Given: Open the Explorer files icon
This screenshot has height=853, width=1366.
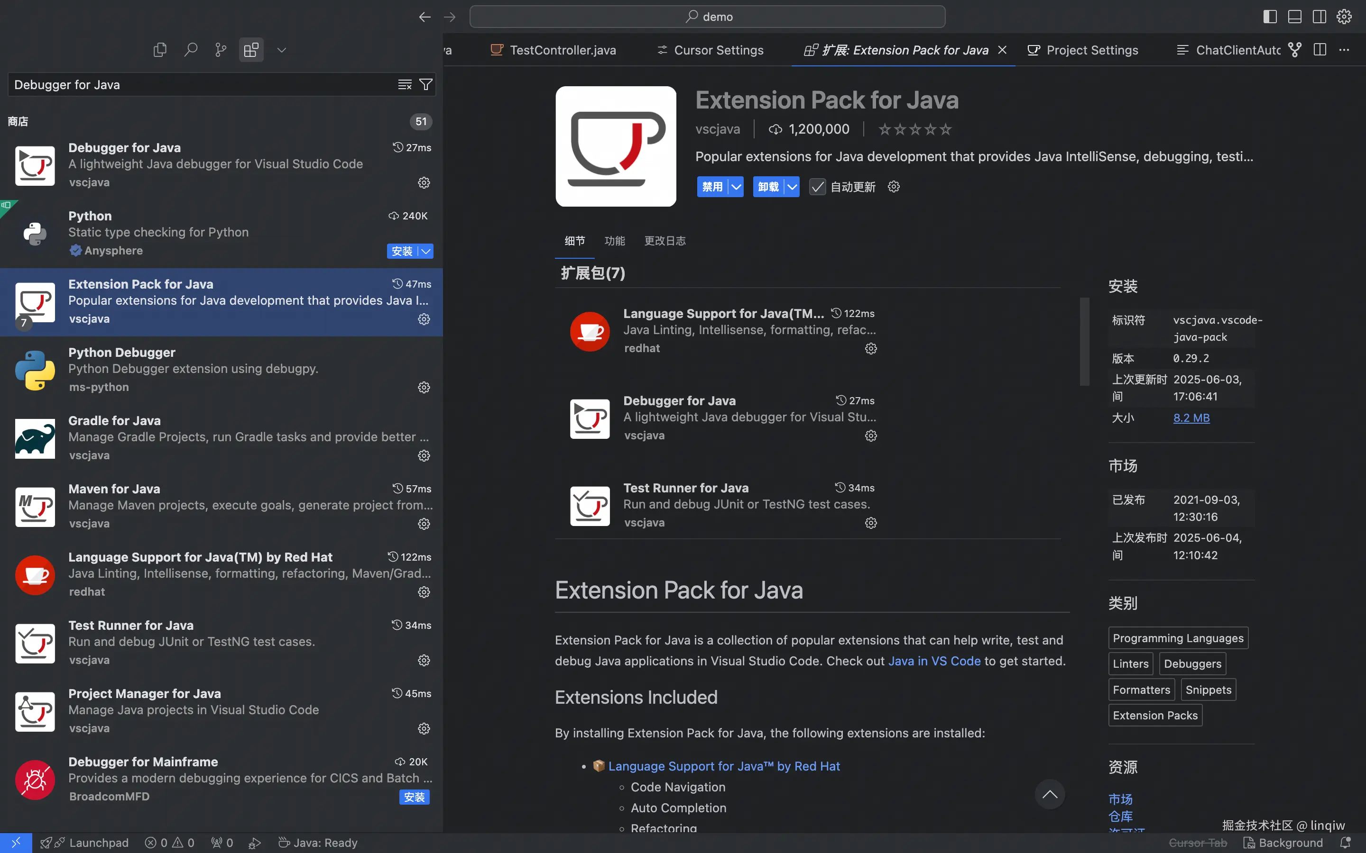Looking at the screenshot, I should [x=160, y=50].
